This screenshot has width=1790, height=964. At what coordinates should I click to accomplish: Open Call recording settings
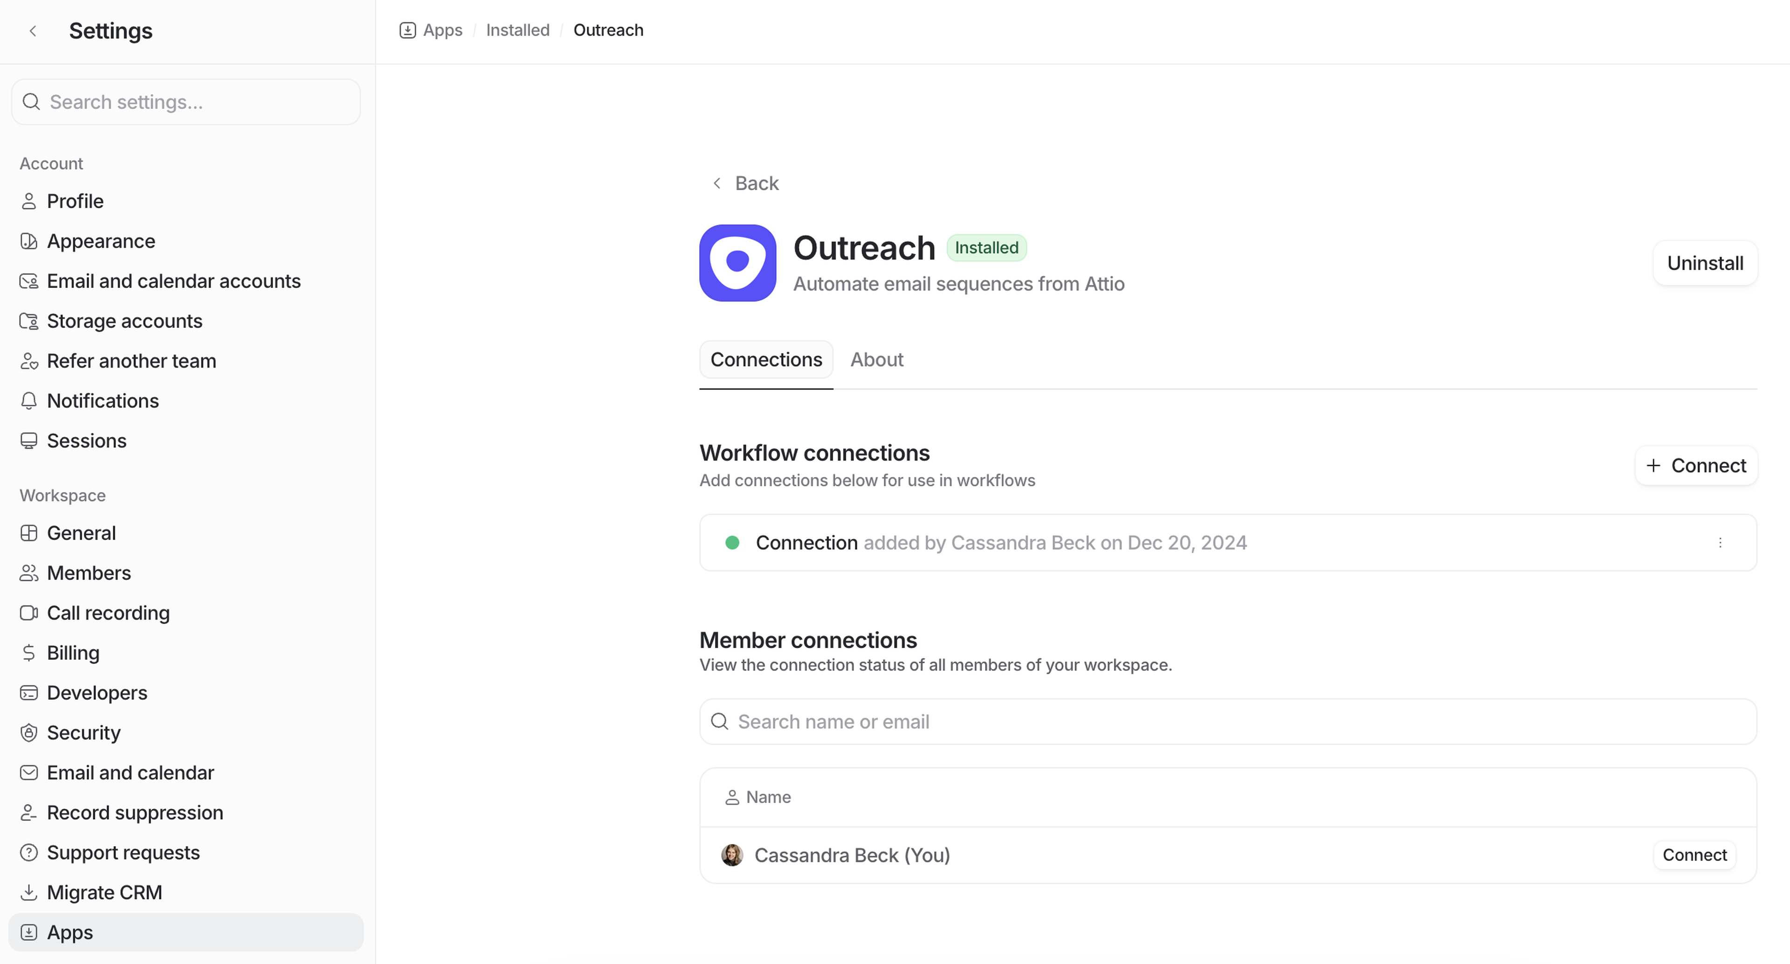point(108,613)
